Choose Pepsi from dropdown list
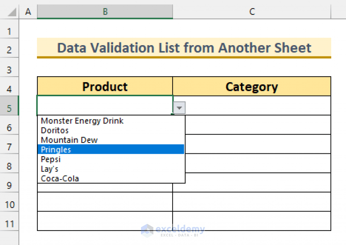The width and height of the screenshot is (346, 245). (x=111, y=159)
